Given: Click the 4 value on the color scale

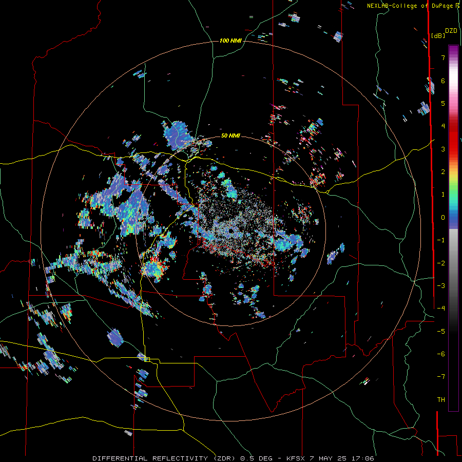Looking at the screenshot, I should click(443, 126).
